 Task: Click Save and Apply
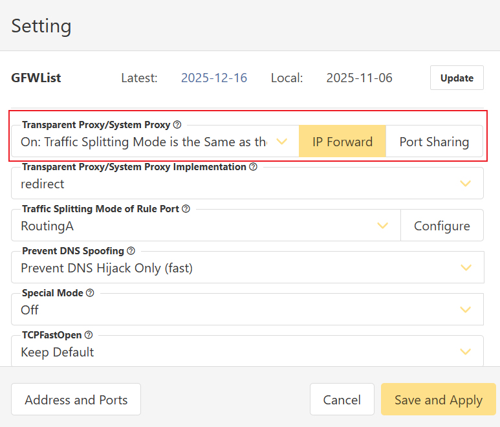click(x=438, y=400)
